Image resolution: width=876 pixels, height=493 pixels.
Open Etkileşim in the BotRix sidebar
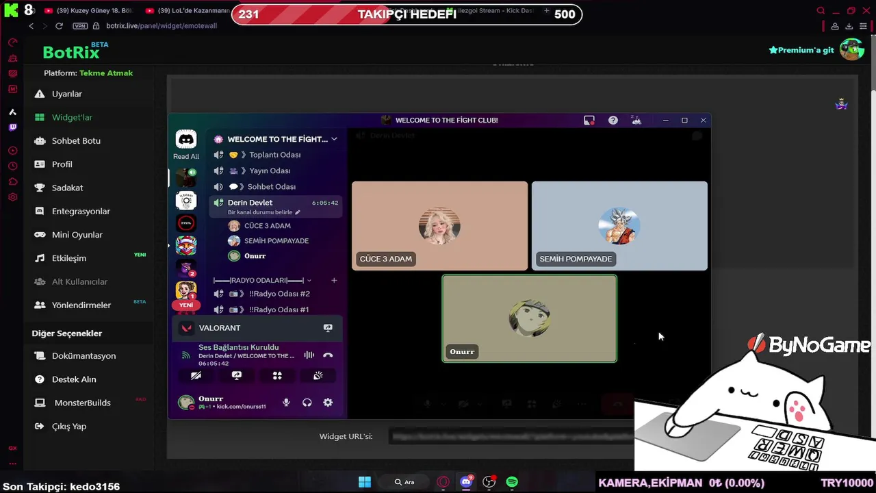click(69, 258)
